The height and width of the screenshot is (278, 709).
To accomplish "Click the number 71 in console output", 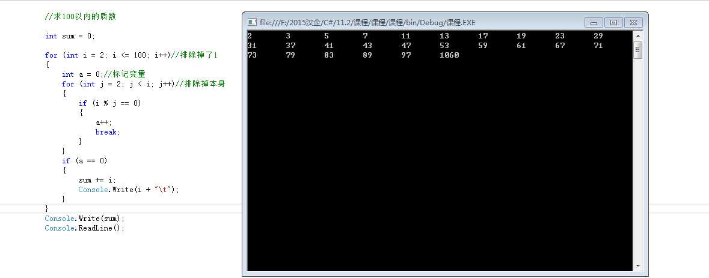I will (598, 46).
